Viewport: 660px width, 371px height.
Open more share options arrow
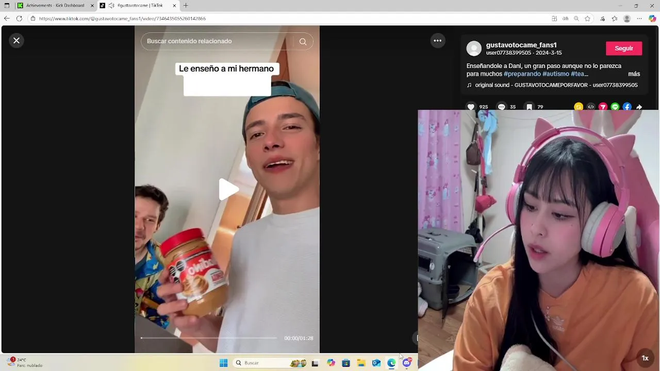pyautogui.click(x=639, y=107)
